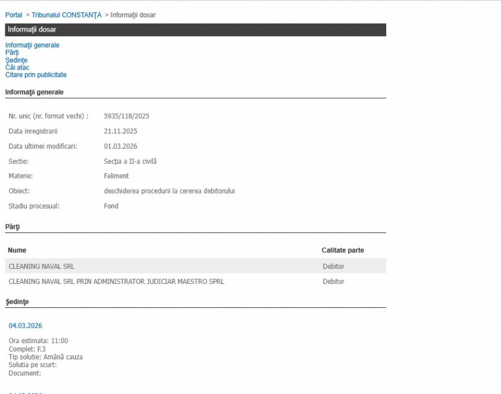This screenshot has height=394, width=501.
Task: Click the dark Informații dosar header bar
Action: [x=195, y=30]
